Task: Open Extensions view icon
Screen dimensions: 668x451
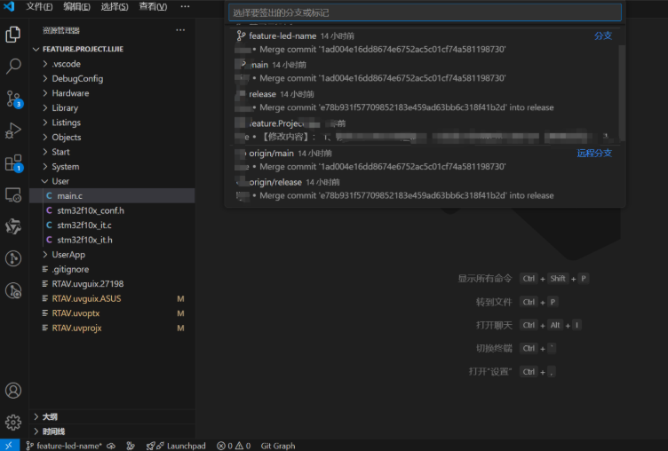Action: (12, 163)
